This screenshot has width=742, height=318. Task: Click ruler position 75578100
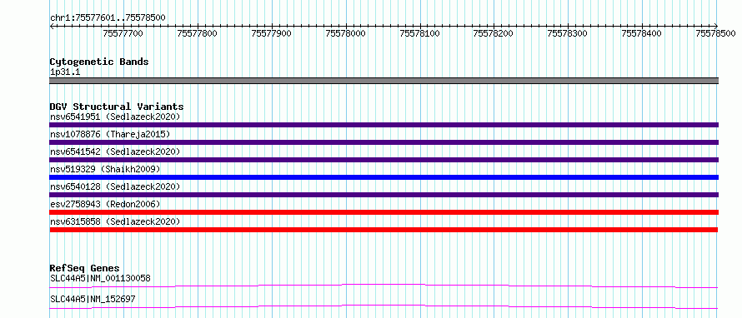[x=420, y=33]
